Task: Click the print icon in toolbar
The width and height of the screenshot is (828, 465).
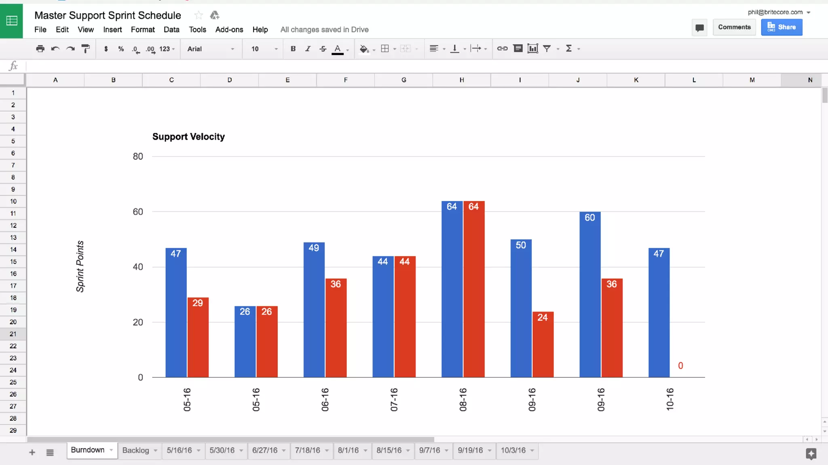Action: pyautogui.click(x=40, y=49)
